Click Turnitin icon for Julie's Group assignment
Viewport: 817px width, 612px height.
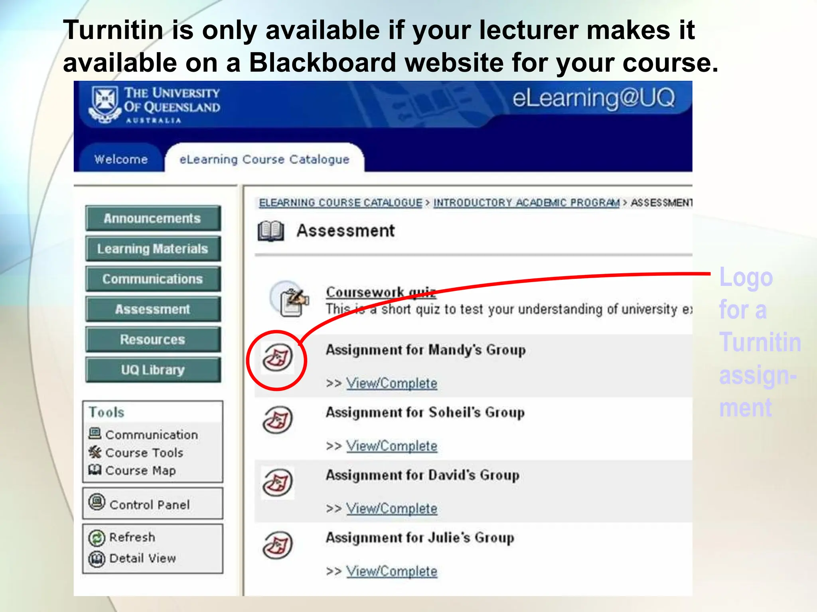pyautogui.click(x=278, y=545)
